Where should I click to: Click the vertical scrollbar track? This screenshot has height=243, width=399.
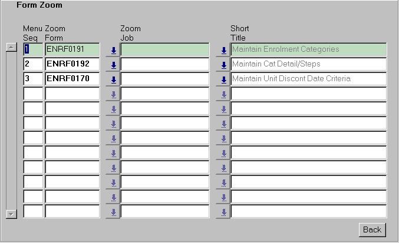(11, 131)
